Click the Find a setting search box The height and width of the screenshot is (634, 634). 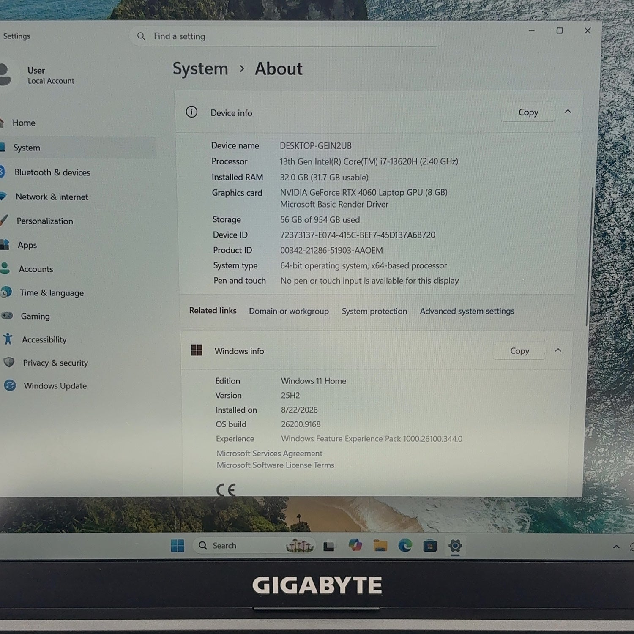[287, 36]
